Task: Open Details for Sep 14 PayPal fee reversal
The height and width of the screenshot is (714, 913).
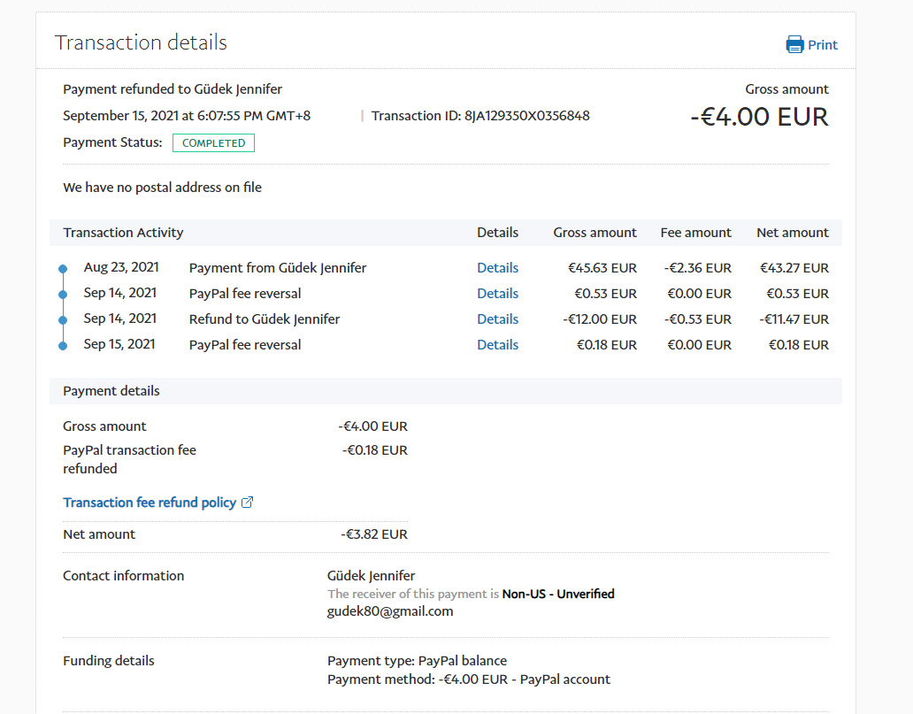Action: (x=497, y=294)
